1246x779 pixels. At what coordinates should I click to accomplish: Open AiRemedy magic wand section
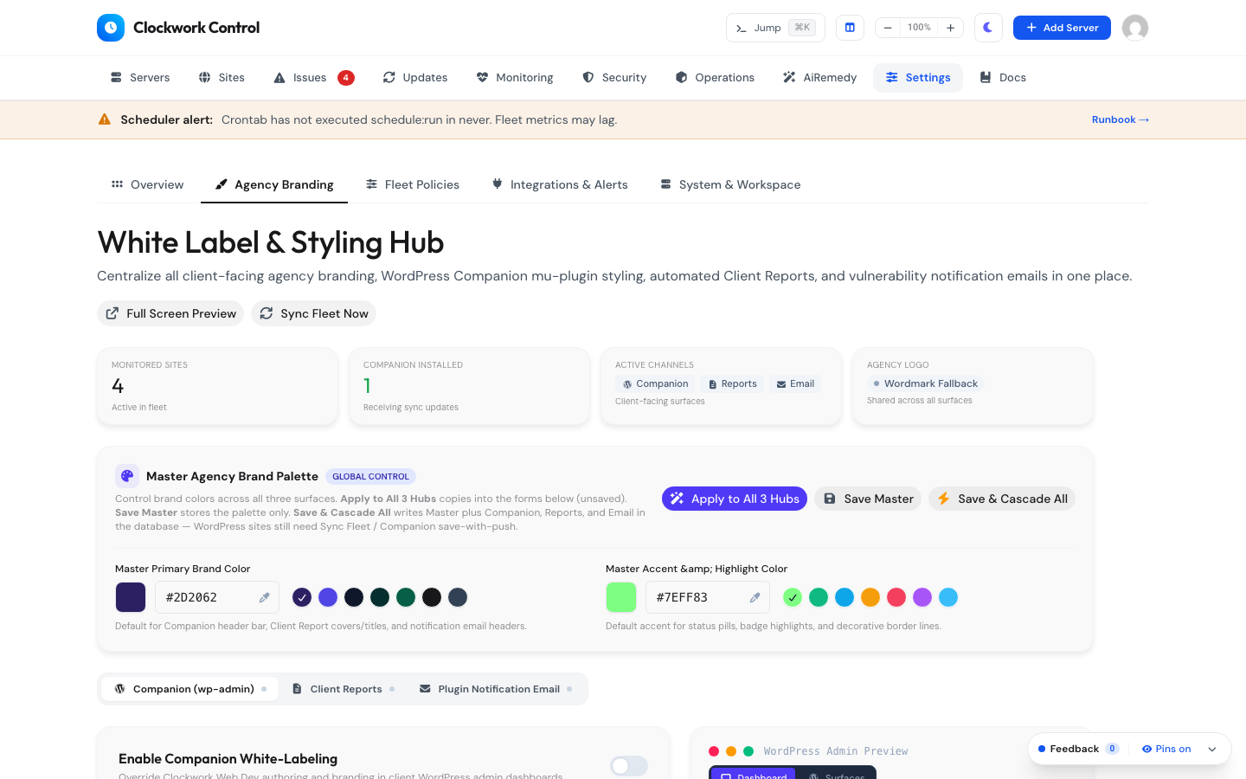[x=819, y=78]
